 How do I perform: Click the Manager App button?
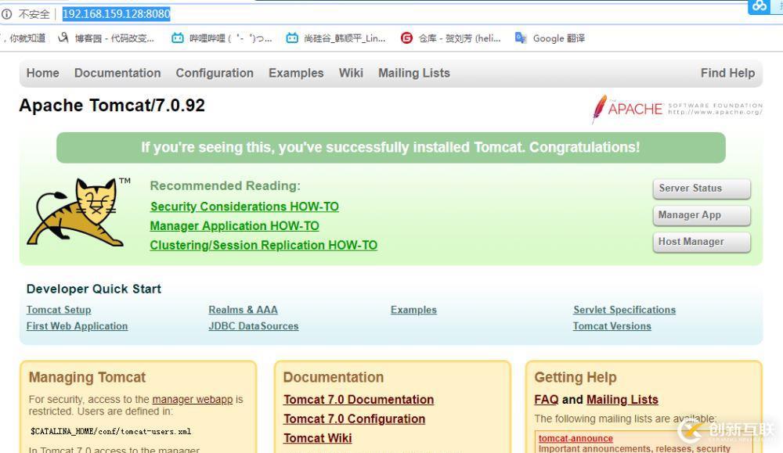702,215
